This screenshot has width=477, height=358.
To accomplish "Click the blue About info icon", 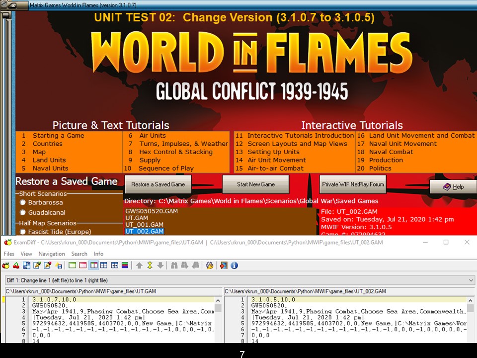I will click(x=234, y=266).
